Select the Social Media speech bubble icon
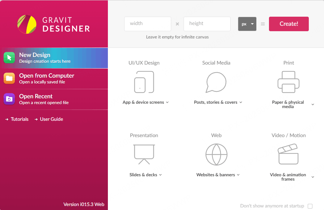The image size is (324, 210). [216, 82]
